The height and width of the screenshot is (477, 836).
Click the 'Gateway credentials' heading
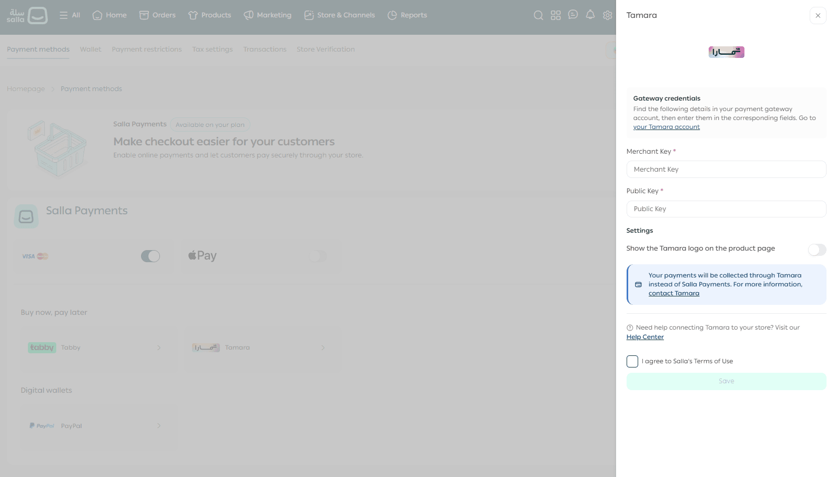[667, 98]
